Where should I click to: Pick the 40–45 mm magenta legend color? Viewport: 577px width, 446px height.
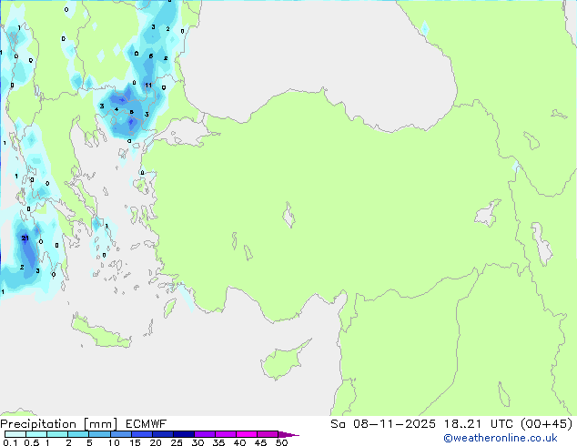(247, 434)
